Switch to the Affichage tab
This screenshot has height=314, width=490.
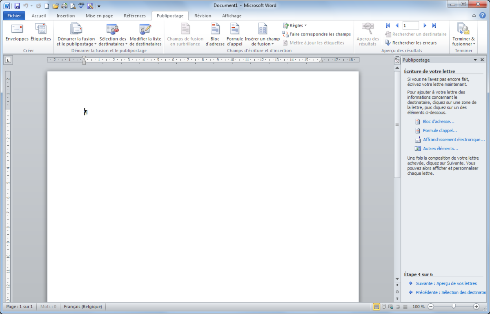coord(232,16)
